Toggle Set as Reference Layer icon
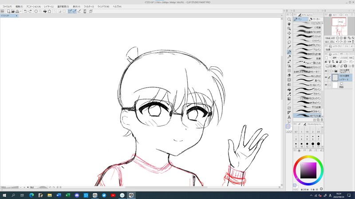The image size is (355, 199). point(330,61)
